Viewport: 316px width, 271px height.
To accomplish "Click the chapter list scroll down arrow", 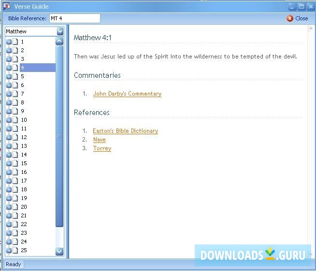I will [x=59, y=252].
